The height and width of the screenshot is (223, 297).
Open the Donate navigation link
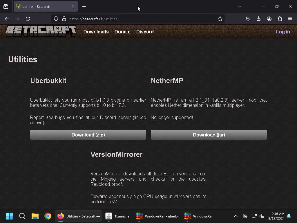click(x=122, y=32)
